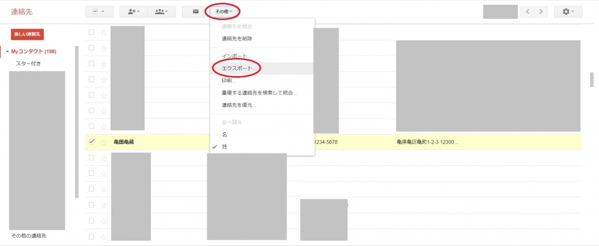Star the first contact in list
Image resolution: width=599 pixels, height=246 pixels.
(104, 33)
